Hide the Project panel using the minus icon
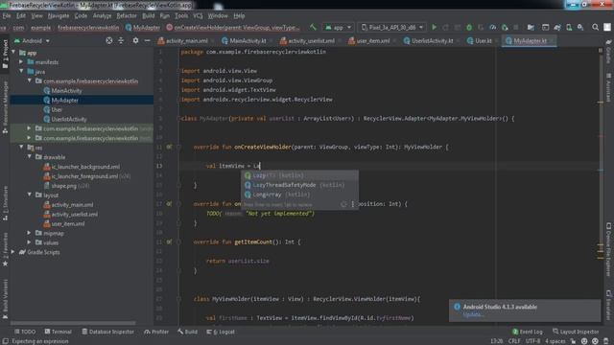The image size is (614, 345). [147, 40]
